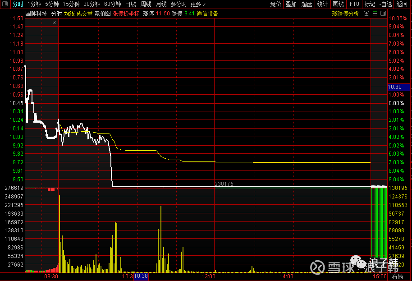Image resolution: width=412 pixels, height=281 pixels.
Task: Click stock name 国脉科技
Action: click(x=36, y=14)
